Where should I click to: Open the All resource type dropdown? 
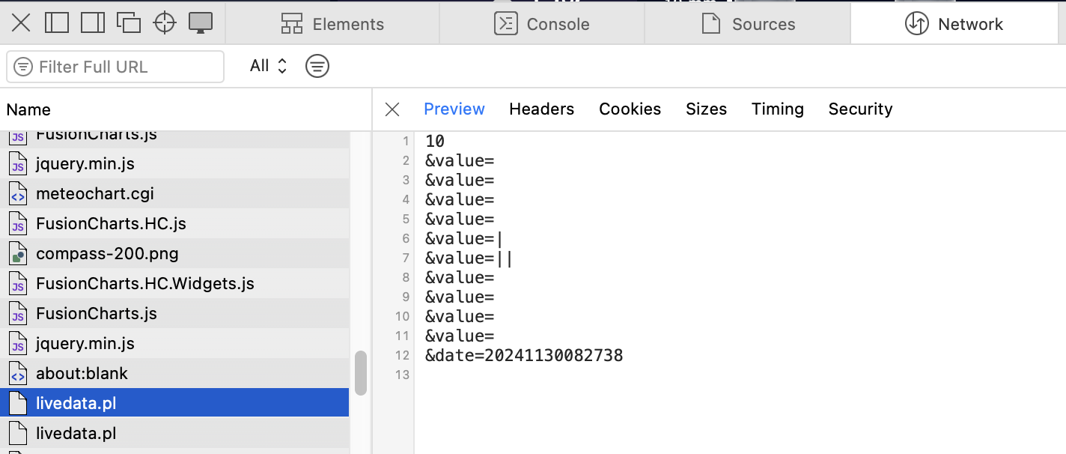[x=269, y=66]
